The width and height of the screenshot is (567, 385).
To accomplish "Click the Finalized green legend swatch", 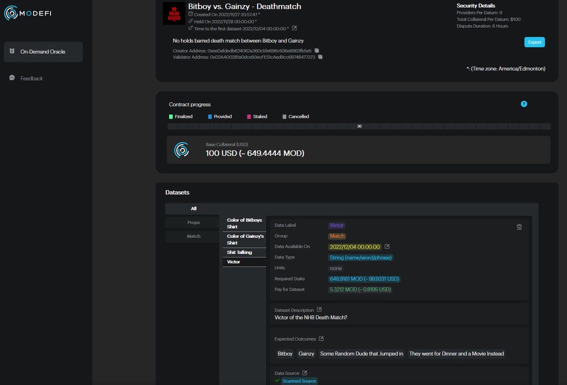I will click(171, 117).
